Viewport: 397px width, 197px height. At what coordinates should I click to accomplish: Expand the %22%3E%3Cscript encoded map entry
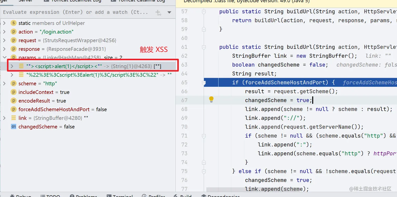(12, 75)
